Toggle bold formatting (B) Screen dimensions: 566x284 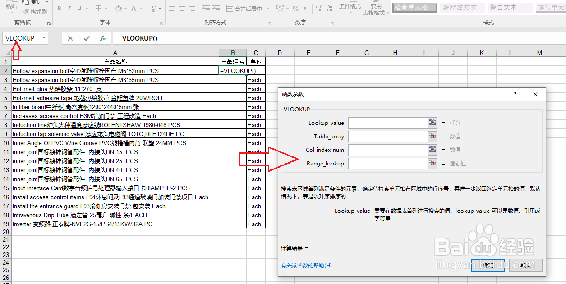[59, 8]
